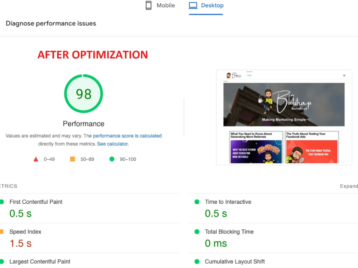Click the Speed Index value 1.5 s
The height and width of the screenshot is (268, 358).
(20, 243)
